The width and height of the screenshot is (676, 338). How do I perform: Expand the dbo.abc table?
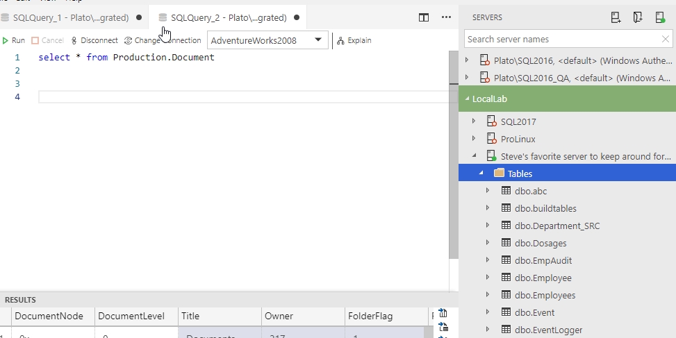(x=488, y=190)
